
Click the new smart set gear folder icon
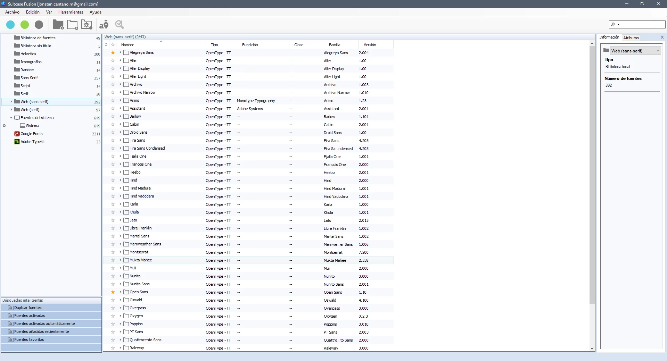click(87, 25)
